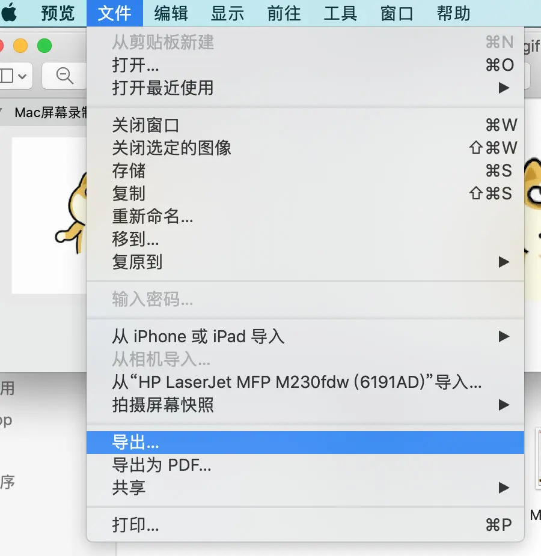Select 关闭选定的图像 menu item
The image size is (541, 556).
[305, 148]
